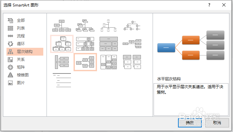Click the 棱锥图 pyramid category icon

click(x=10, y=75)
